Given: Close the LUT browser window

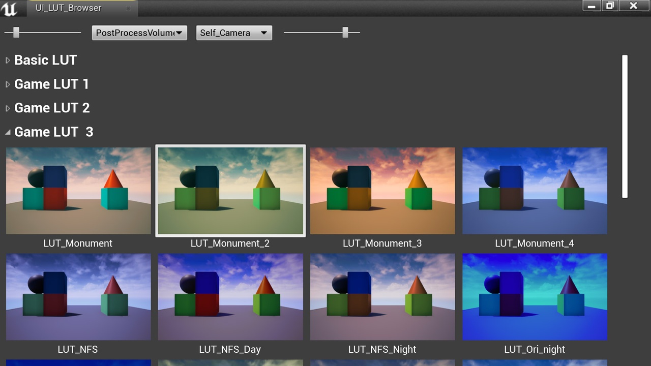Looking at the screenshot, I should pyautogui.click(x=633, y=6).
